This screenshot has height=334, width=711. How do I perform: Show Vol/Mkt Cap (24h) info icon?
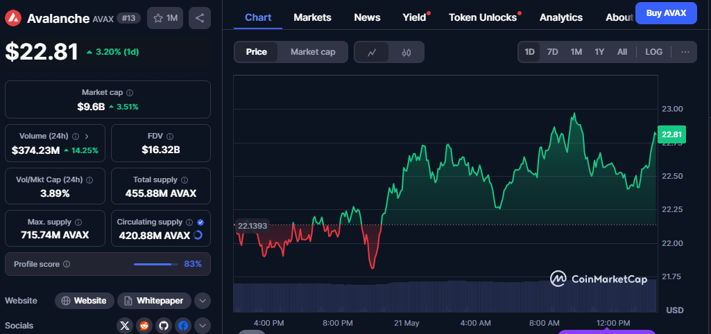[x=89, y=180]
